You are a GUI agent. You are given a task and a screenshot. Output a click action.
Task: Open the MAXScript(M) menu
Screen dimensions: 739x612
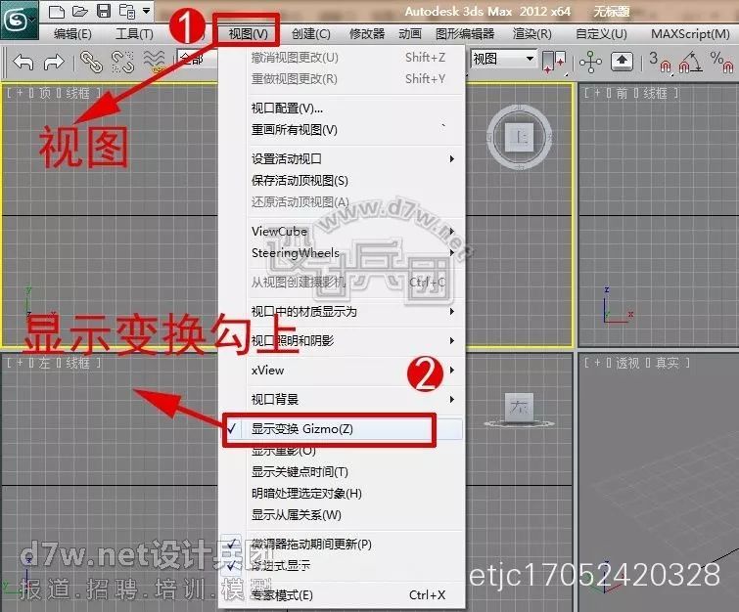690,34
